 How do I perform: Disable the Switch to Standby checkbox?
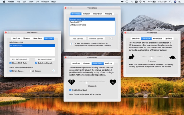coord(36,63)
